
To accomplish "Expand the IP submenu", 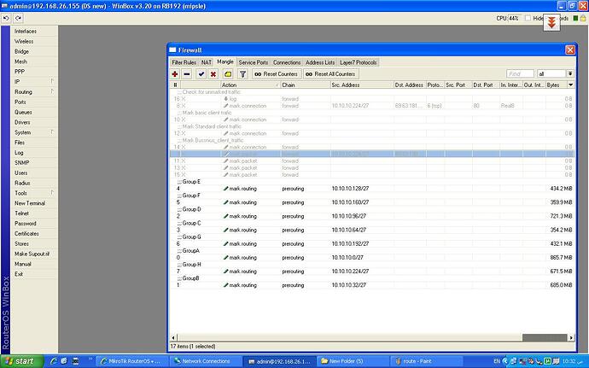I will point(34,82).
